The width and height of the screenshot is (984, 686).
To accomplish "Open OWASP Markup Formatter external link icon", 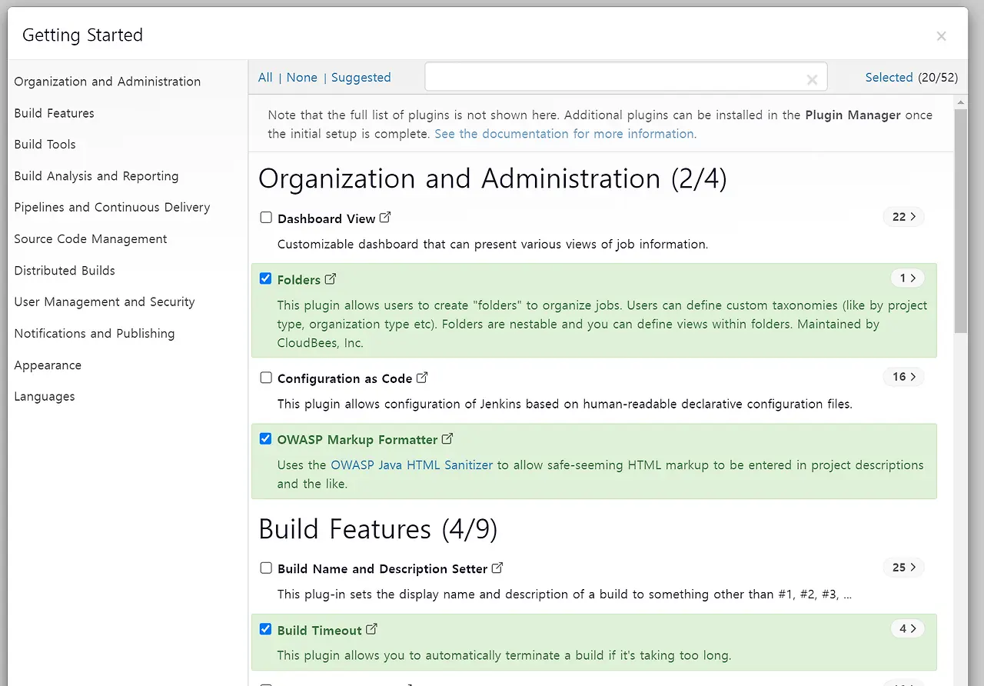I will tap(447, 439).
